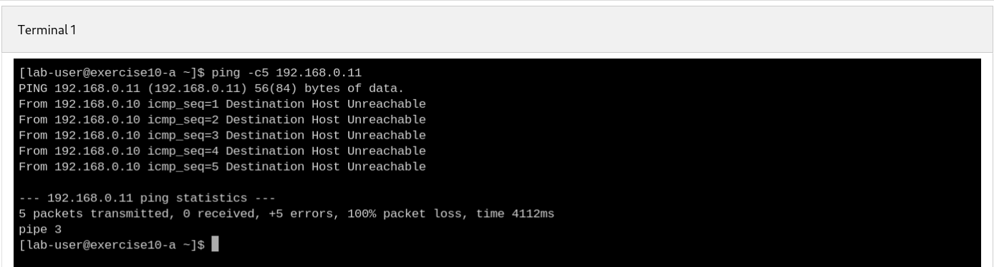Click the icmp_seq=5 Destination Host Unreachable line
This screenshot has height=267, width=994.
point(223,167)
